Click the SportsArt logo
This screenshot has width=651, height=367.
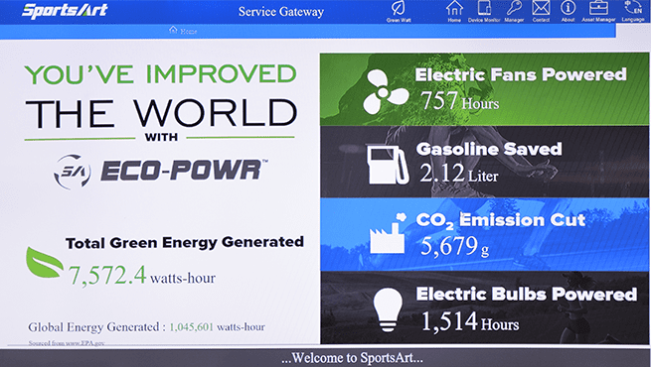[65, 11]
